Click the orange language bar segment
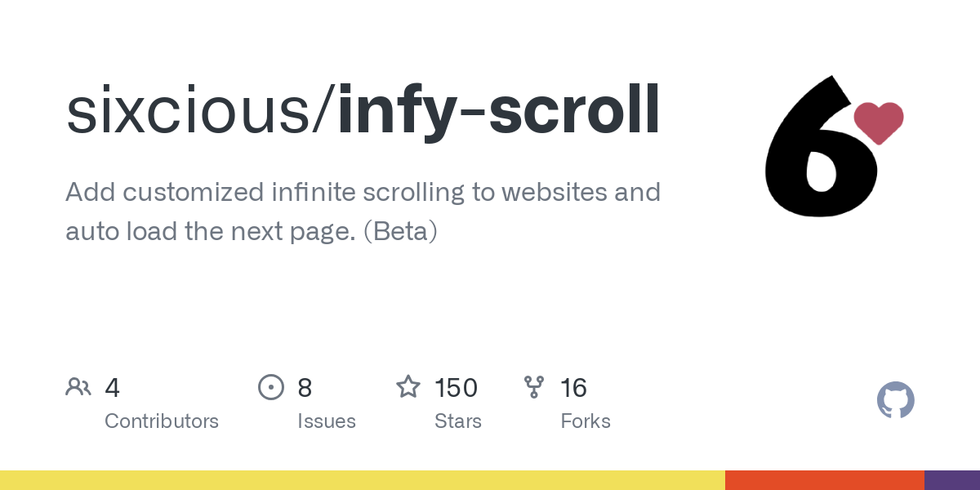Viewport: 980px width, 490px height. click(x=824, y=480)
